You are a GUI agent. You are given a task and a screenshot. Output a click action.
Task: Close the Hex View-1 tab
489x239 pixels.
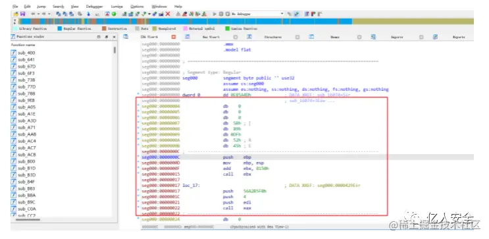236,37
